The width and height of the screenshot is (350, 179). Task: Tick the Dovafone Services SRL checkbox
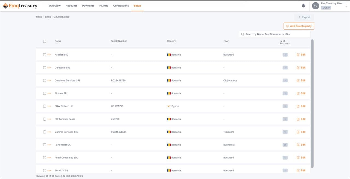[x=45, y=80]
